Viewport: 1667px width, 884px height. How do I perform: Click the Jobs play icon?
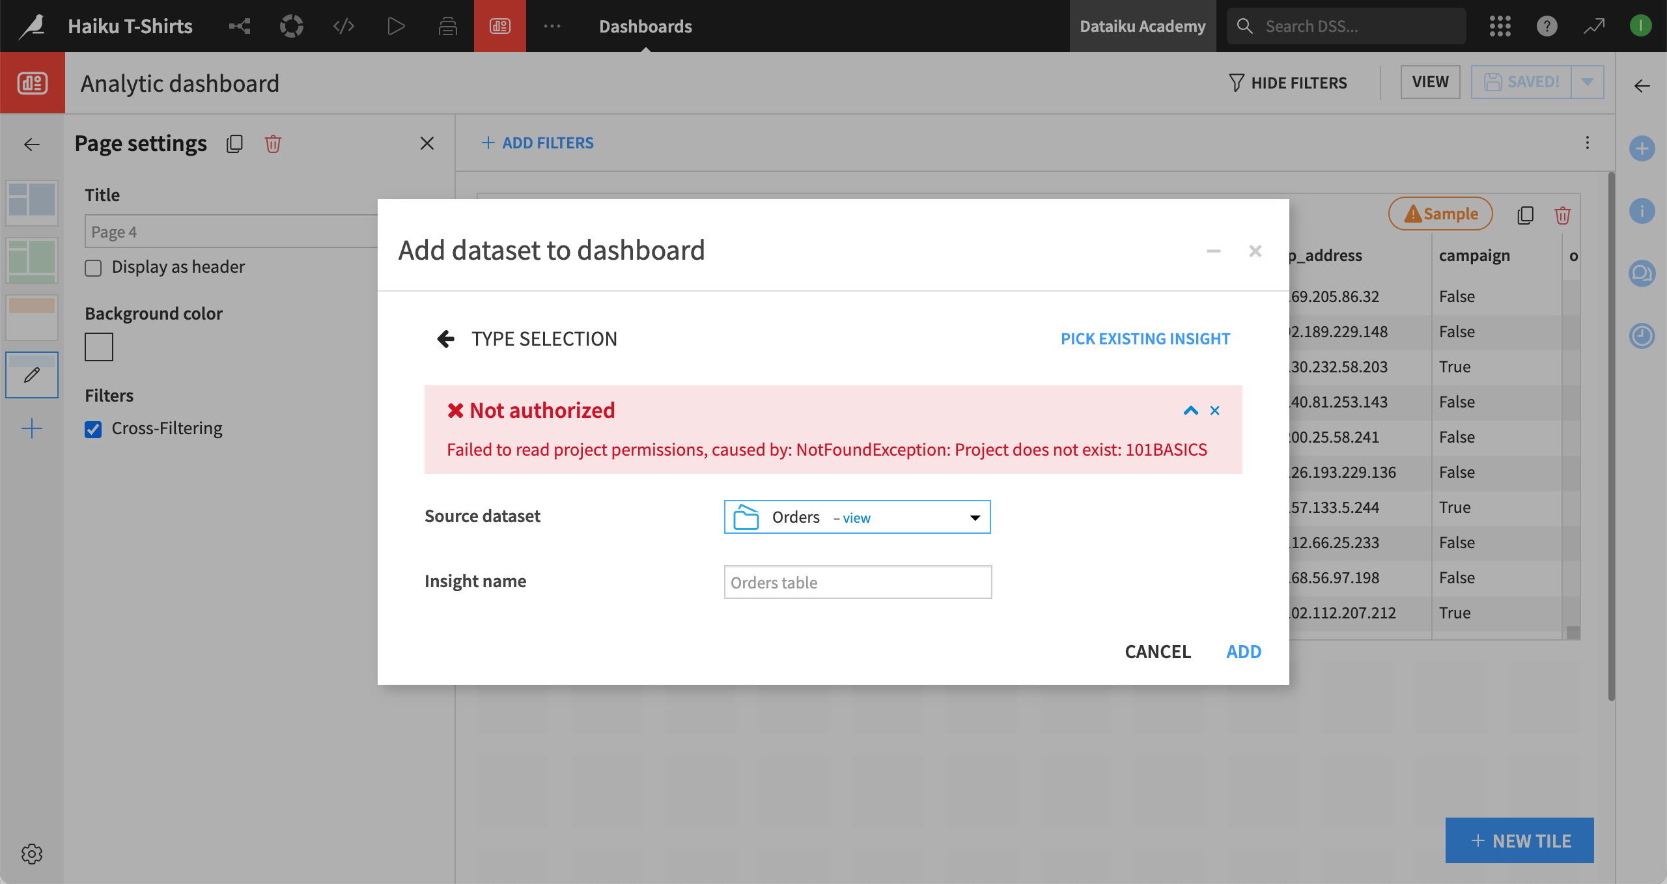(395, 26)
